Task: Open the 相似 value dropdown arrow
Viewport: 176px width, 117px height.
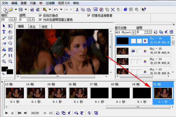Action: [14, 19]
